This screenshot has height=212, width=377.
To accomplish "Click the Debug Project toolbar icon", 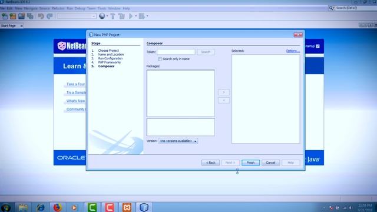I will 141,16.
